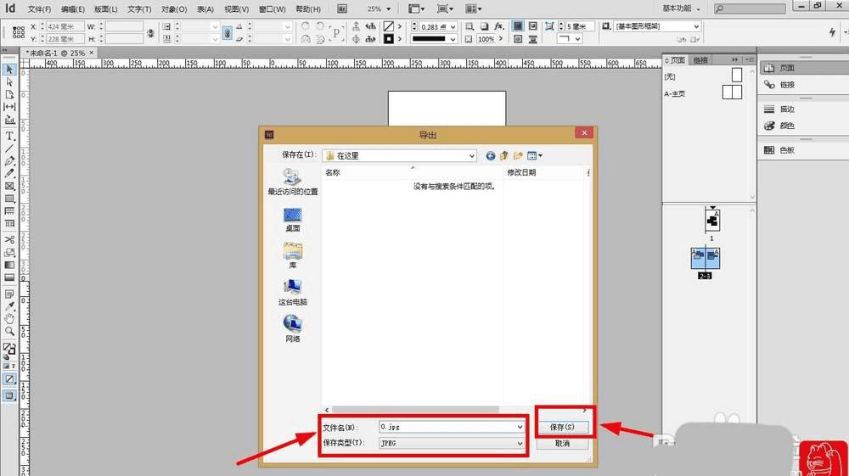Viewport: 849px width, 476px height.
Task: Select the Gap tool
Action: pos(9,107)
